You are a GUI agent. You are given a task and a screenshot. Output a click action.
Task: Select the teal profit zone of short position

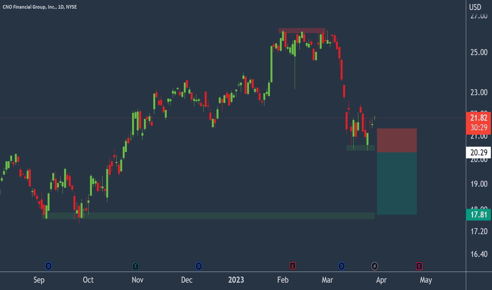(x=396, y=183)
